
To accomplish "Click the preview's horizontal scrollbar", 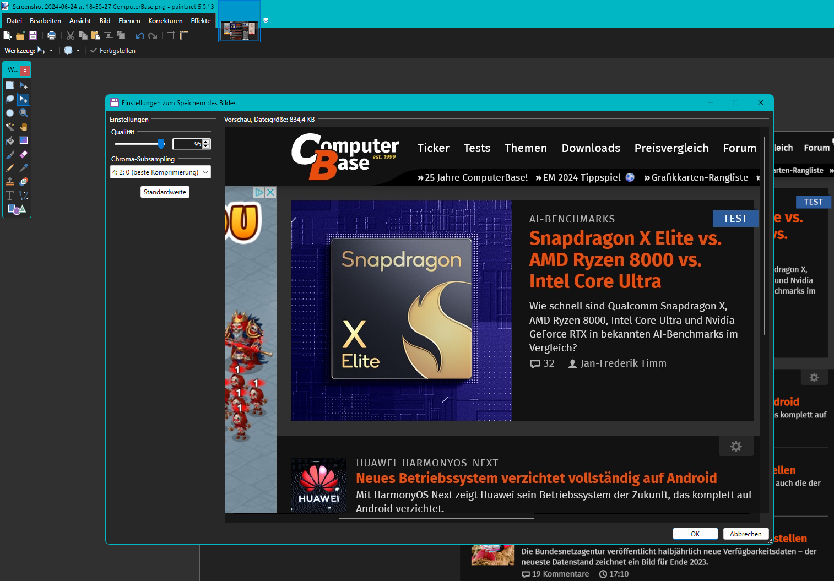I will (x=436, y=518).
